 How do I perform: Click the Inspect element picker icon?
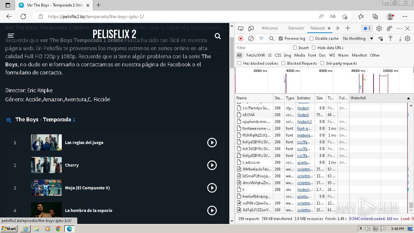pyautogui.click(x=241, y=28)
